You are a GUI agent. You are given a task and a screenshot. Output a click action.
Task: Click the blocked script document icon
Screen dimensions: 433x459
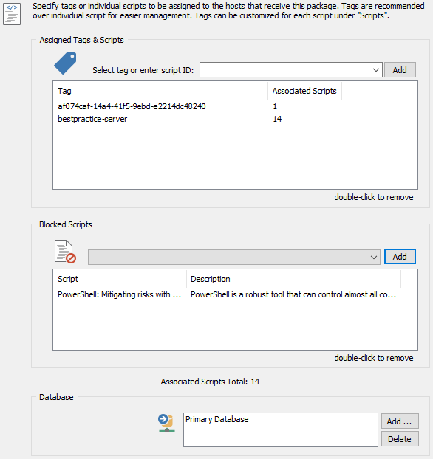[65, 252]
